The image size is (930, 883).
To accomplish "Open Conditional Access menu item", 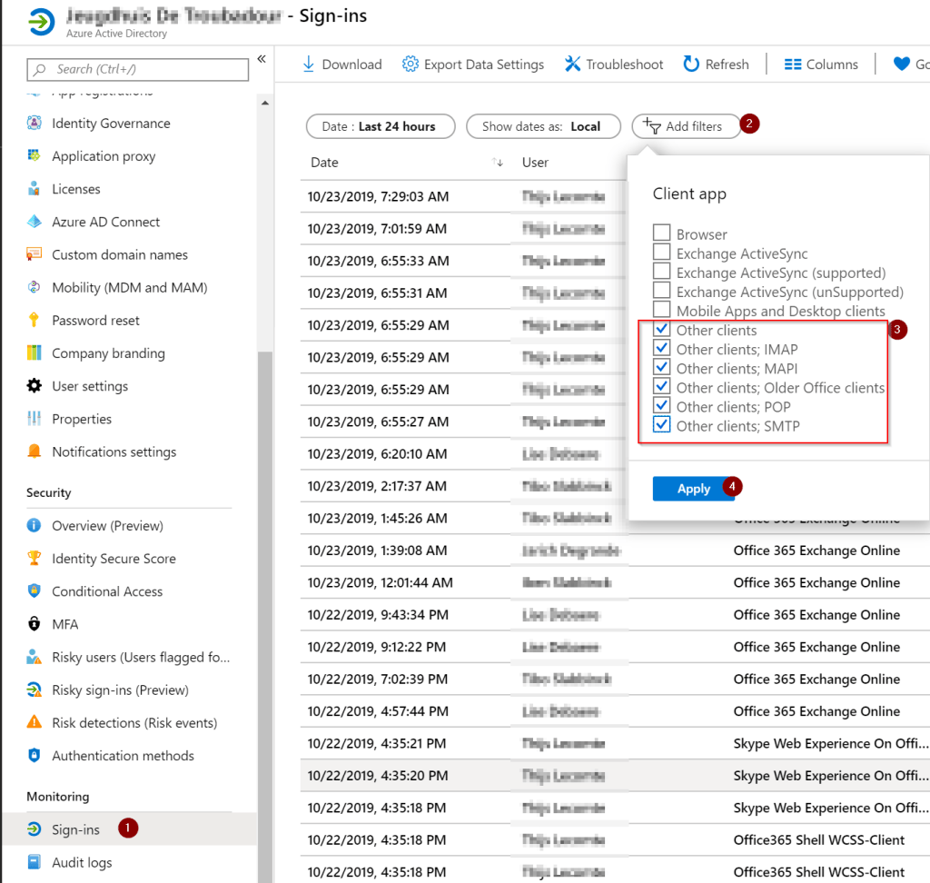I will click(107, 591).
